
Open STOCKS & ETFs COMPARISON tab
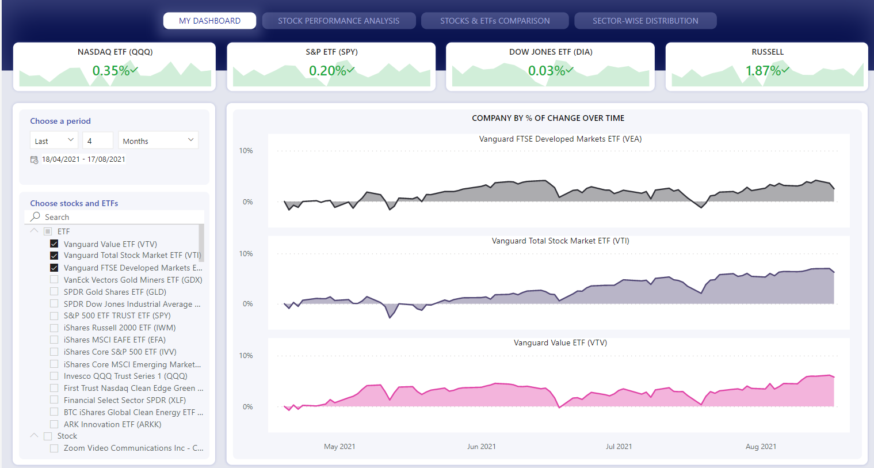click(495, 21)
